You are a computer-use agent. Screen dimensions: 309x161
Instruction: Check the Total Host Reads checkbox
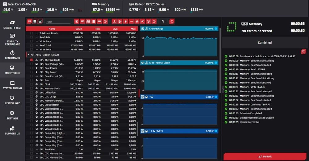point(32,33)
